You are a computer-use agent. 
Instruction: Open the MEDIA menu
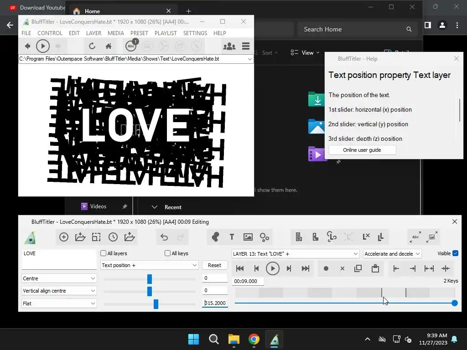coord(115,33)
